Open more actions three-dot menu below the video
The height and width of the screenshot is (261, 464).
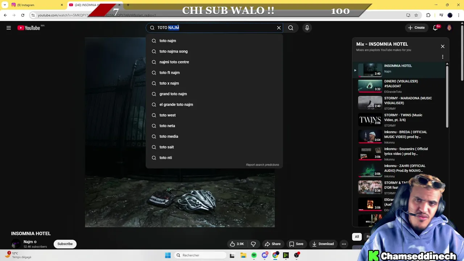point(344,244)
